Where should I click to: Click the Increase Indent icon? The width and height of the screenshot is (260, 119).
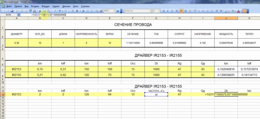221,11
